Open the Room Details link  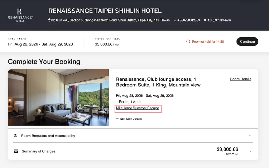pos(241,79)
